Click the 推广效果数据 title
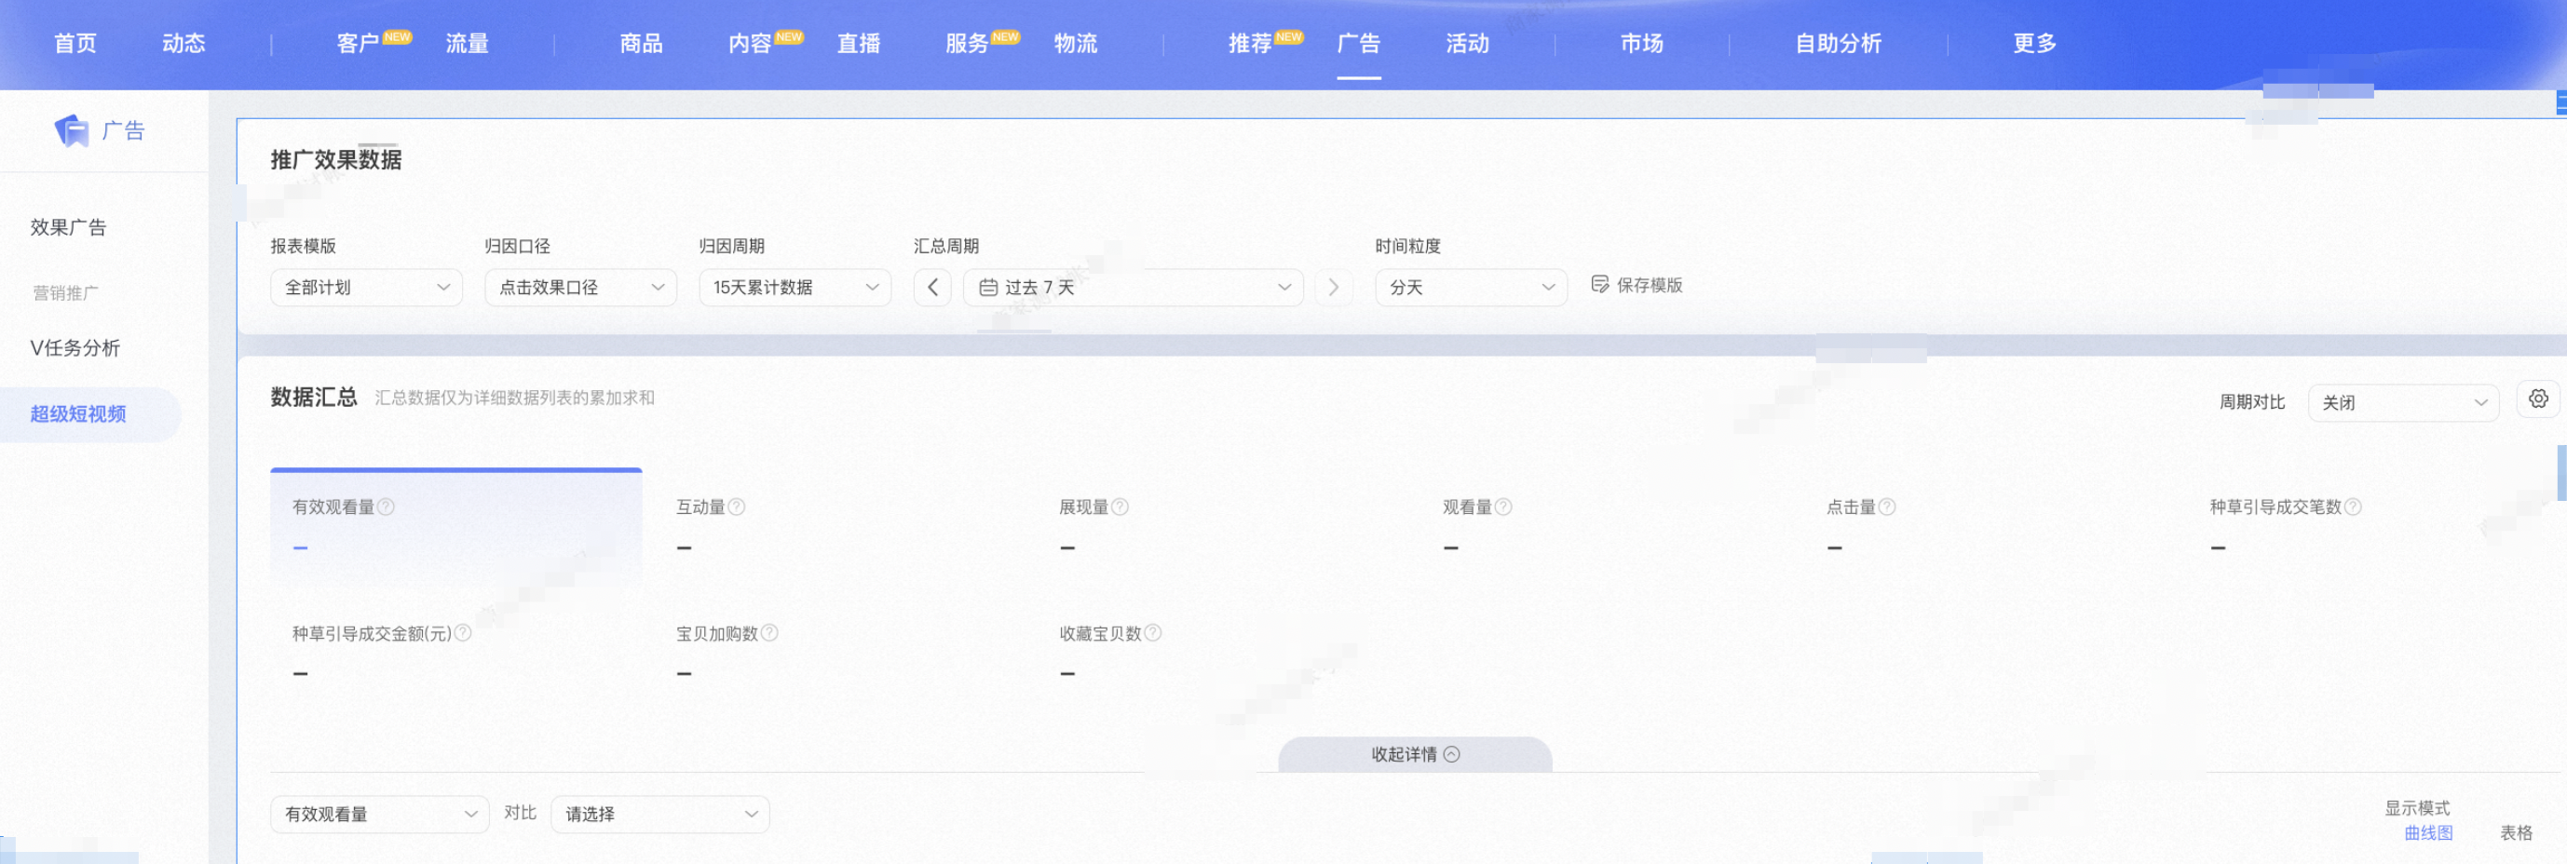The width and height of the screenshot is (2567, 864). [x=336, y=159]
